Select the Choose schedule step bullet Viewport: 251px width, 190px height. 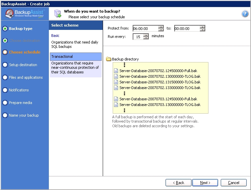[5, 52]
